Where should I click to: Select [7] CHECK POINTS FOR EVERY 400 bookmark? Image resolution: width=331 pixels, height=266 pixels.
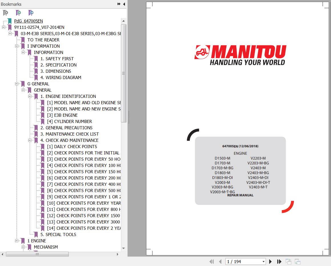(x=84, y=184)
